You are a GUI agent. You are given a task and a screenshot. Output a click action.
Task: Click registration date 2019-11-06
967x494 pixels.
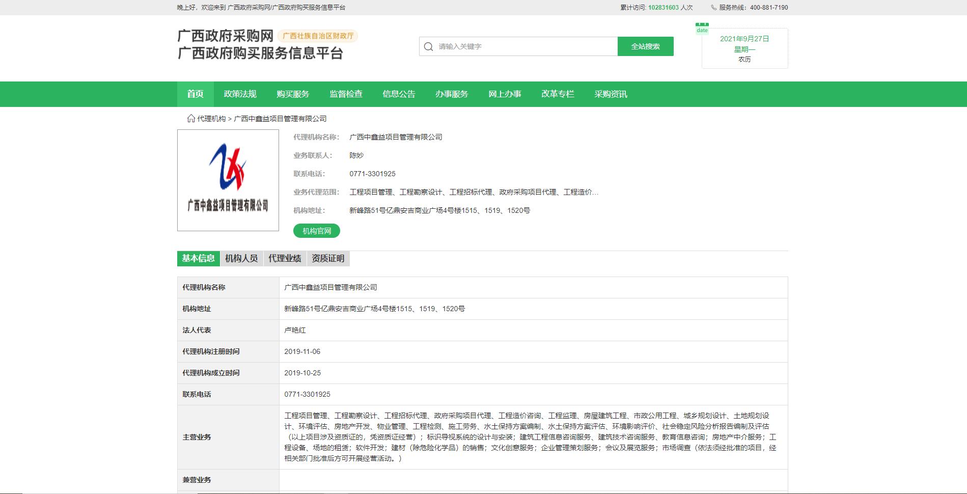tap(302, 351)
